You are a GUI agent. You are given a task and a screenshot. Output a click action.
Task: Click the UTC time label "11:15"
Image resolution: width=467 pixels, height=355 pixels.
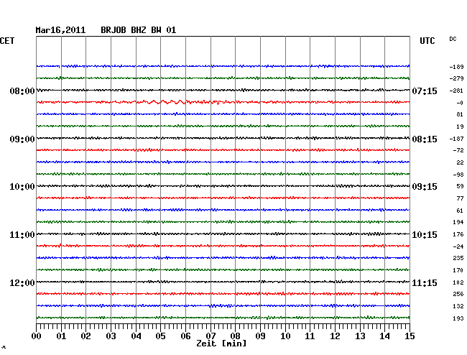point(425,283)
